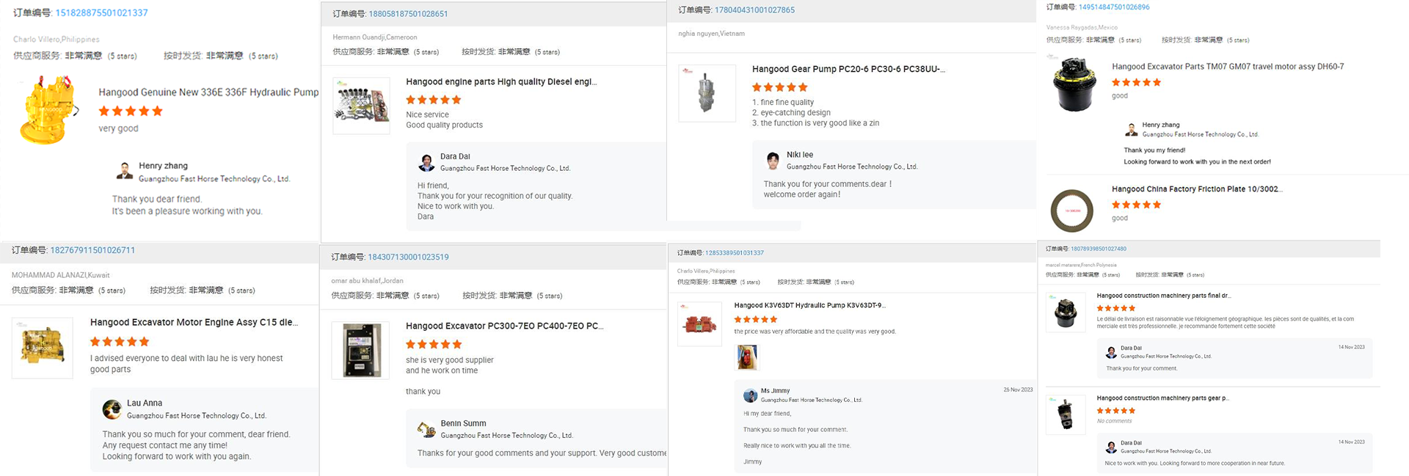Click the star rating under the Friction Plate title
Viewport: 1409px width, 476px height.
1136,205
